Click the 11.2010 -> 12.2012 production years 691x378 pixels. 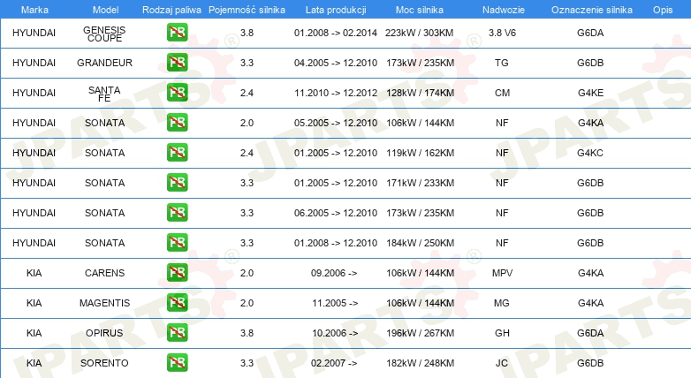(x=336, y=93)
